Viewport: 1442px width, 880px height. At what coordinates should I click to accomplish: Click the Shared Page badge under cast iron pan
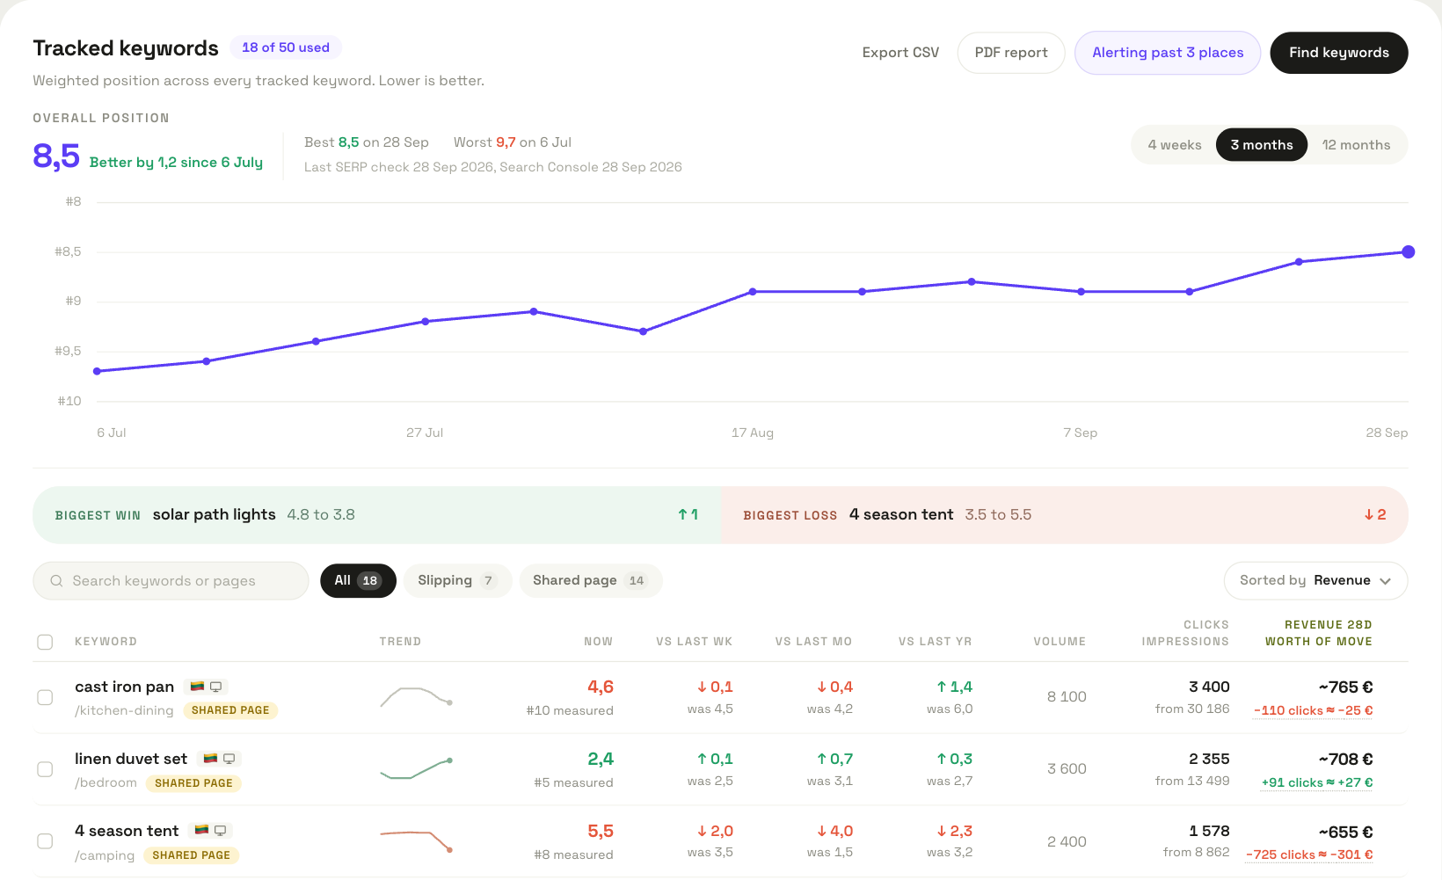coord(230,710)
